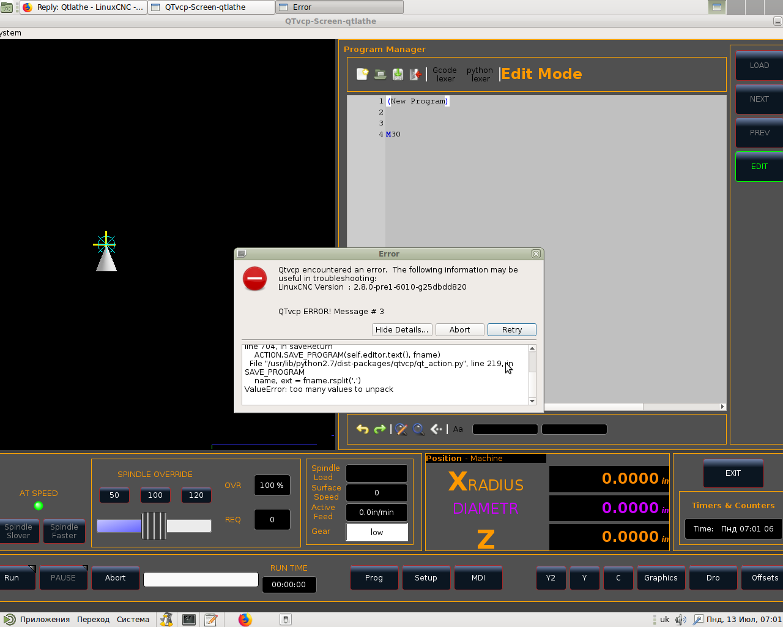Open the Setup tab
The image size is (783, 627).
[426, 578]
